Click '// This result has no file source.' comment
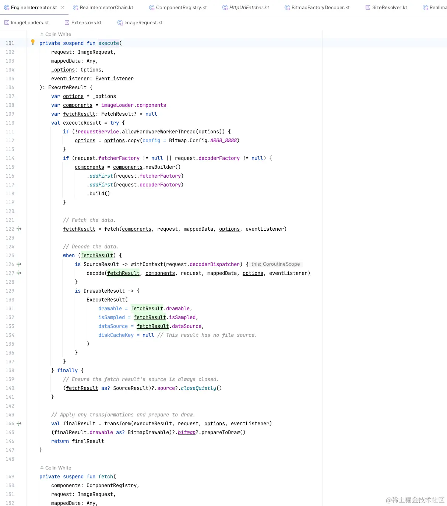The height and width of the screenshot is (506, 447). (207, 335)
